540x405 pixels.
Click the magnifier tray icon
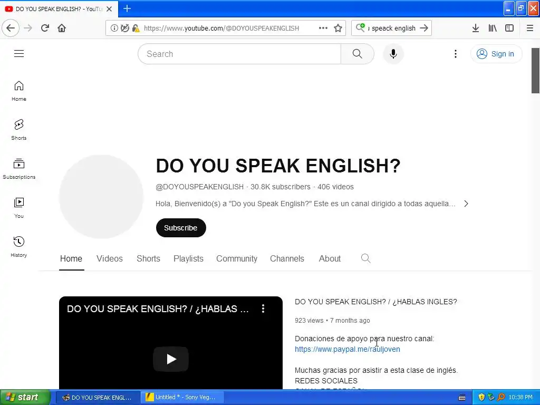pyautogui.click(x=501, y=397)
